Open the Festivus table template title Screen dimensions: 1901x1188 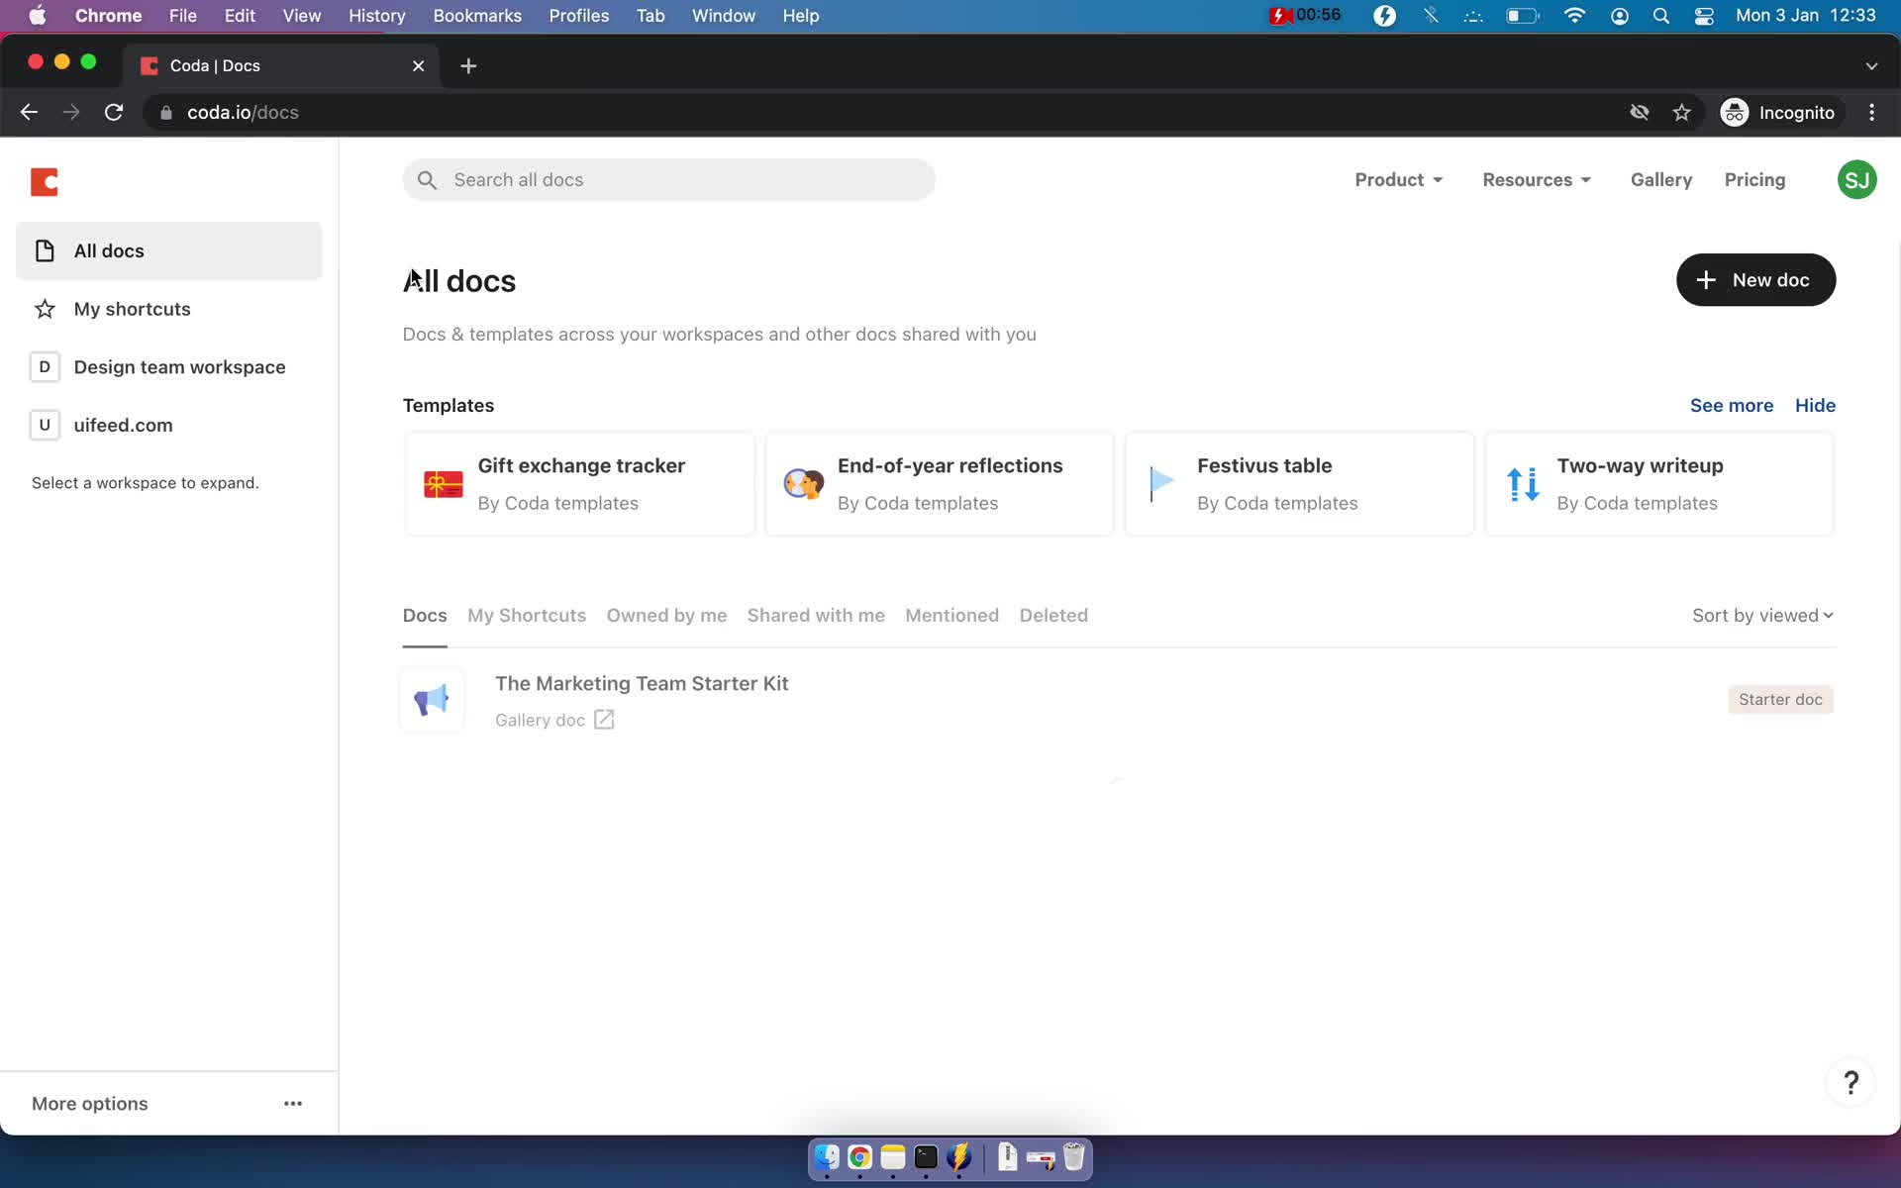1264,466
